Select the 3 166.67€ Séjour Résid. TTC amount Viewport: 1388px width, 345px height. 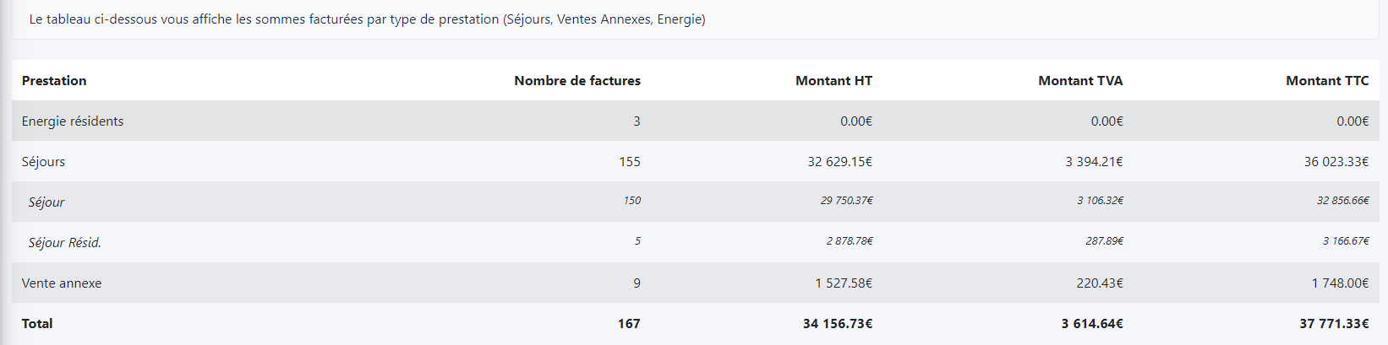tap(1346, 241)
